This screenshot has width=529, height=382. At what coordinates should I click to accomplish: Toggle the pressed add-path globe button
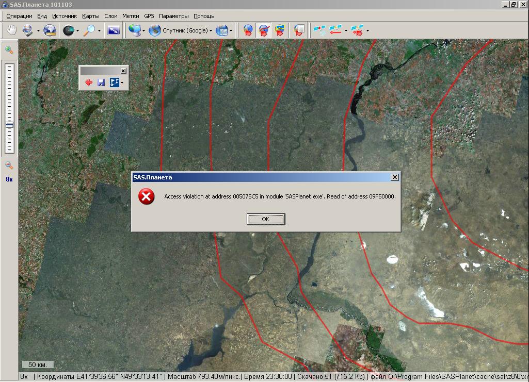[264, 30]
